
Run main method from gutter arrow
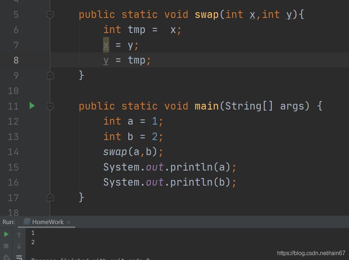(32, 106)
